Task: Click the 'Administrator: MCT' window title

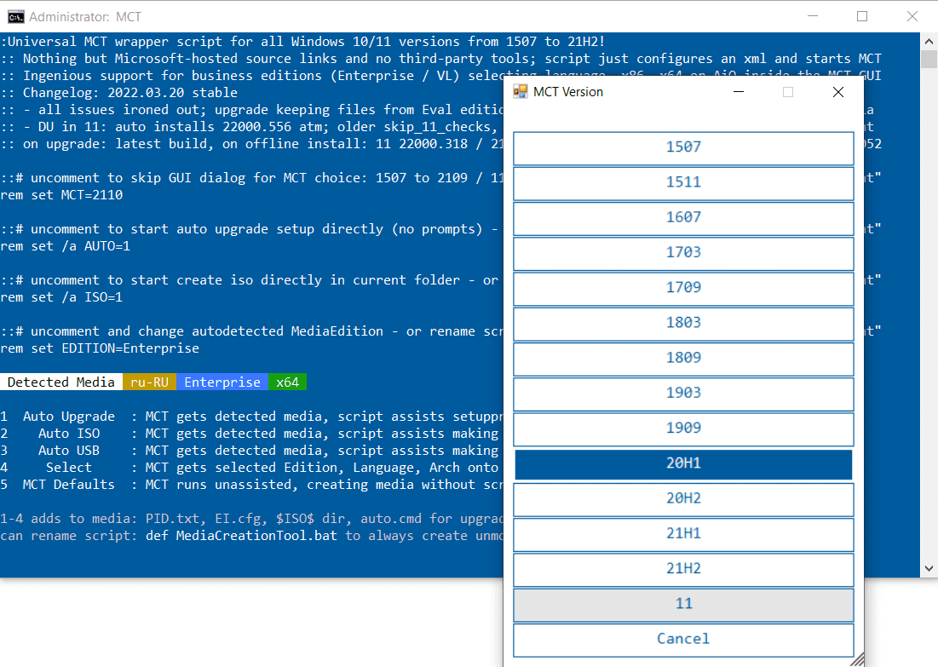Action: coord(85,17)
